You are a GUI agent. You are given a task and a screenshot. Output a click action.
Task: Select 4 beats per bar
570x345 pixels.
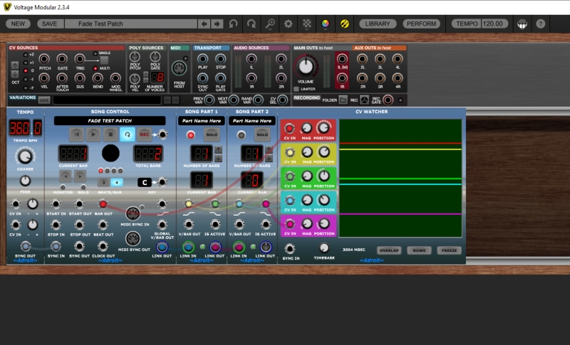pyautogui.click(x=117, y=183)
